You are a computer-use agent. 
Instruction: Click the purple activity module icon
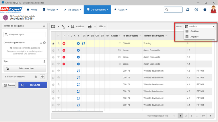6,18
